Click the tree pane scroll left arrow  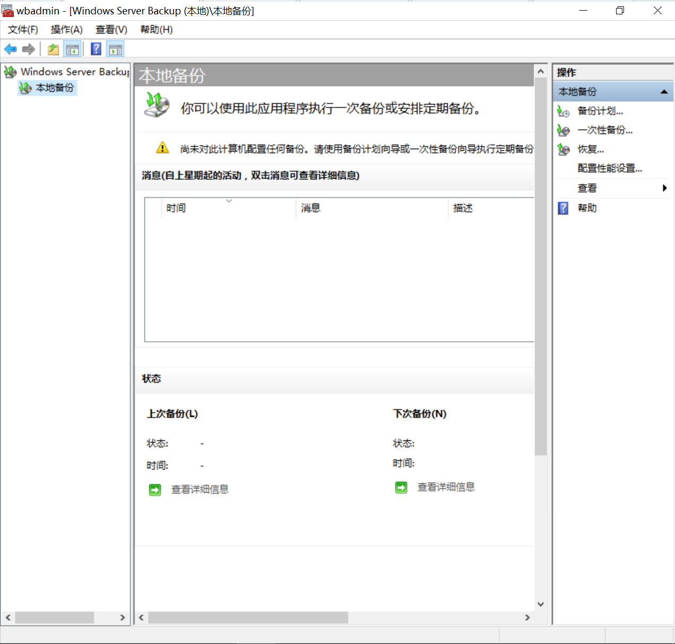tap(8, 617)
